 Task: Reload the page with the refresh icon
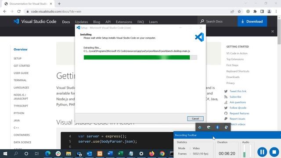tap(19, 11)
